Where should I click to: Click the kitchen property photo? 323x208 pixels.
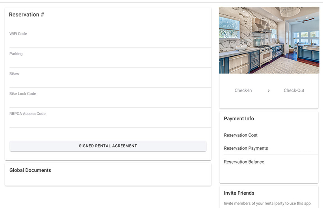coord(269,40)
